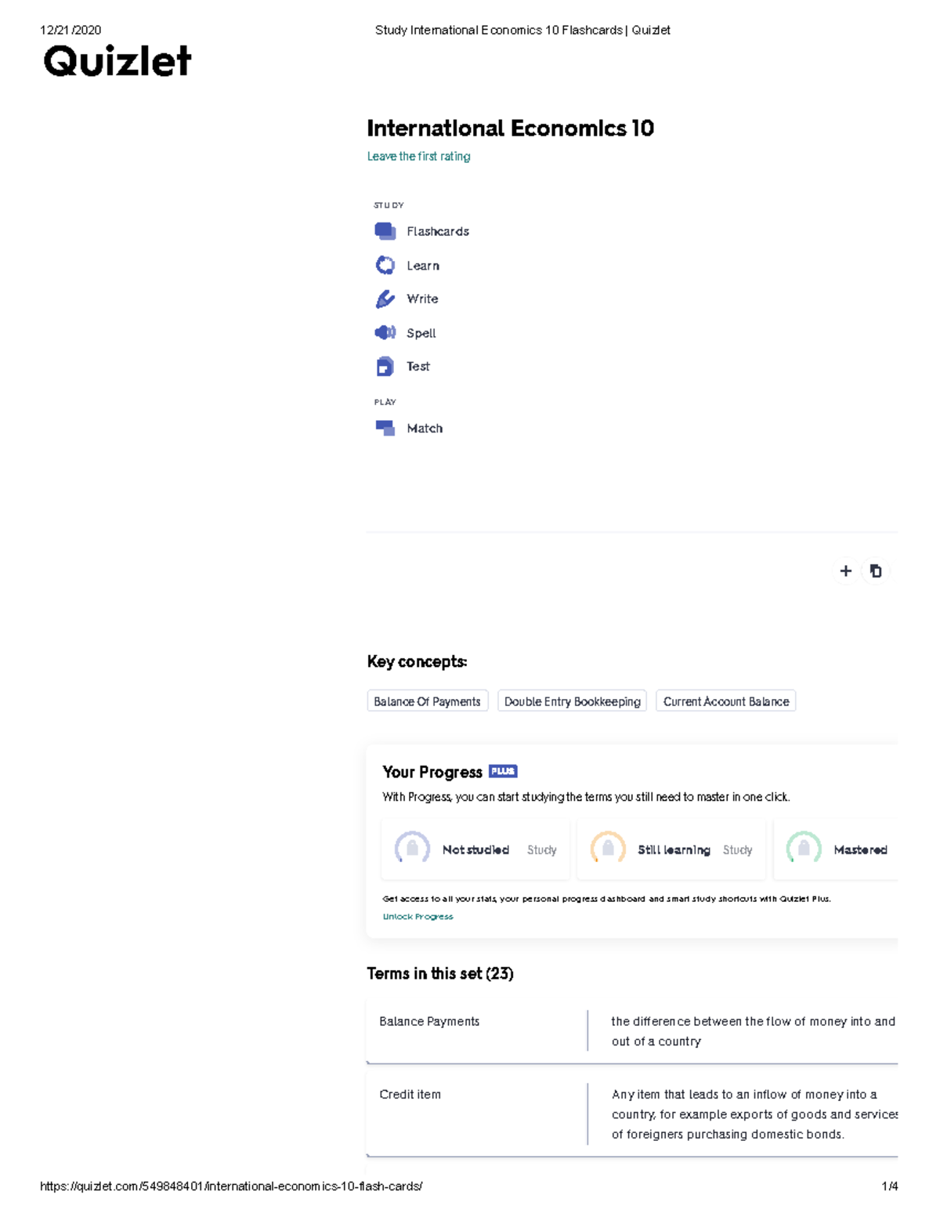Click the Not studied lock icon

point(412,849)
